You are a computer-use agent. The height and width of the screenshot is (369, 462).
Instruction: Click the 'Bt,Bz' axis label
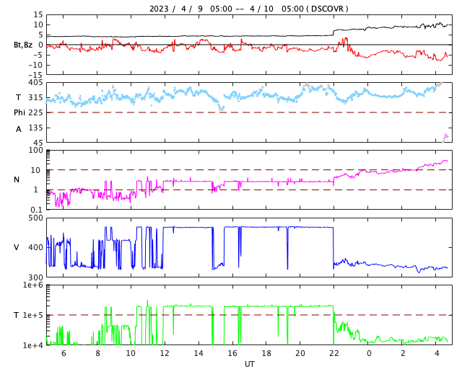[x=22, y=45]
